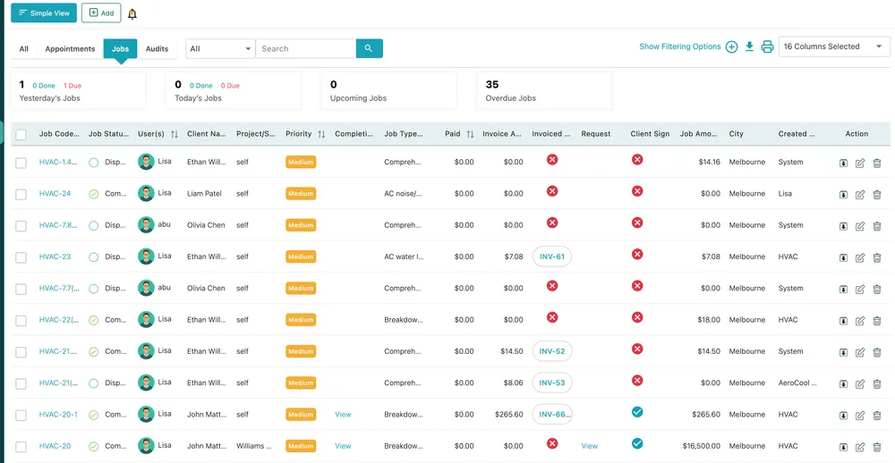
Task: Edit the HVAC-20-1 job
Action: (x=859, y=416)
